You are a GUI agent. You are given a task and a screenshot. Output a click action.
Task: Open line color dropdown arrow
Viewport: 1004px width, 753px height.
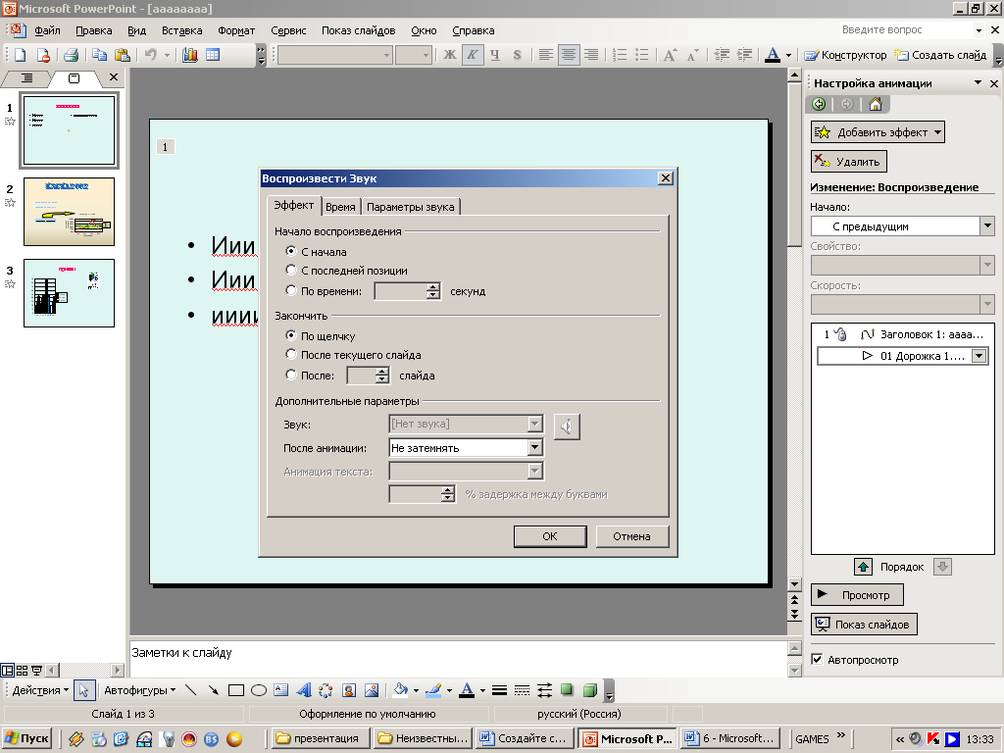coord(449,690)
